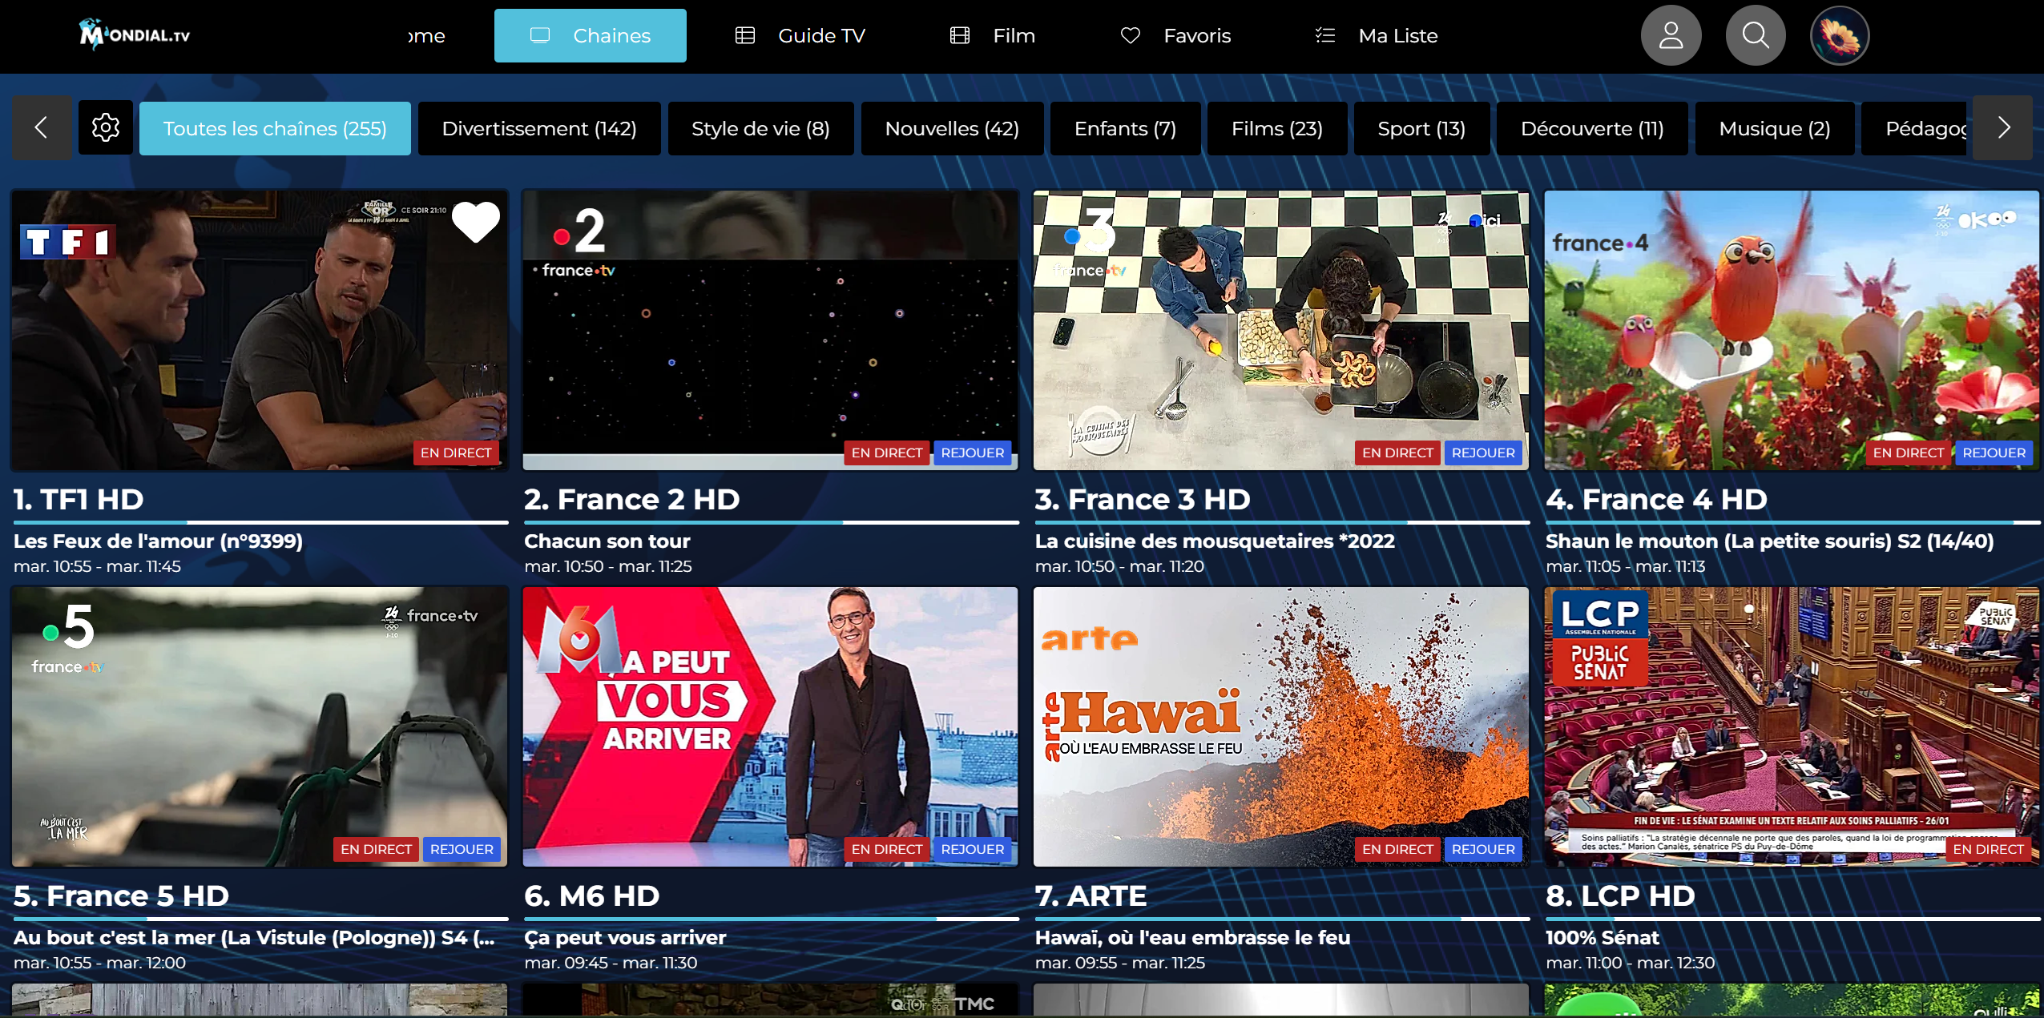
Task: Click the Mondial.tv logo
Action: 135,34
